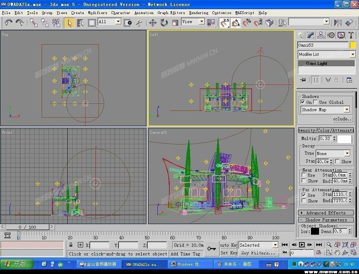Click Configure Modifier Sets icon

pyautogui.click(x=349, y=80)
